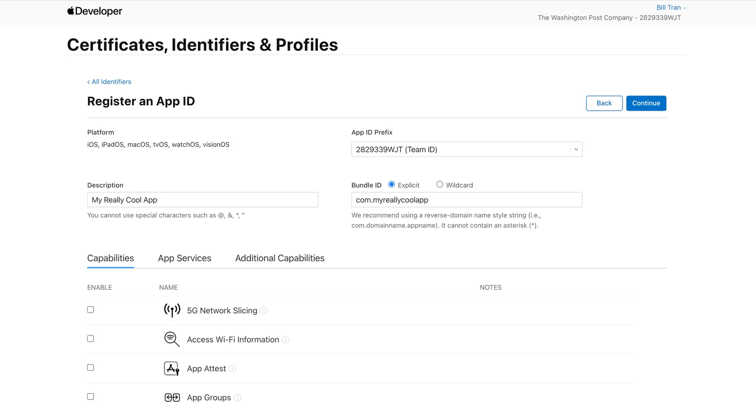Click the NOTES column header

coord(490,287)
